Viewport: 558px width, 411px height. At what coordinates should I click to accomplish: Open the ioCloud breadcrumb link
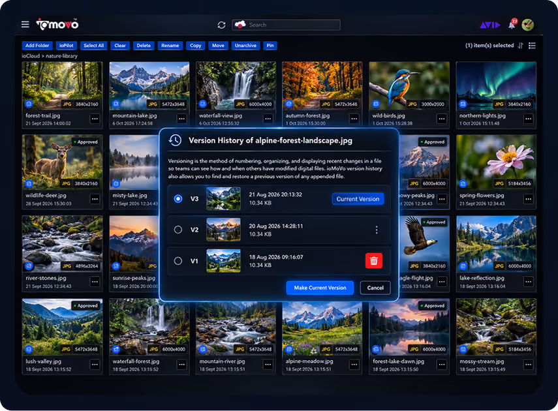pos(31,56)
